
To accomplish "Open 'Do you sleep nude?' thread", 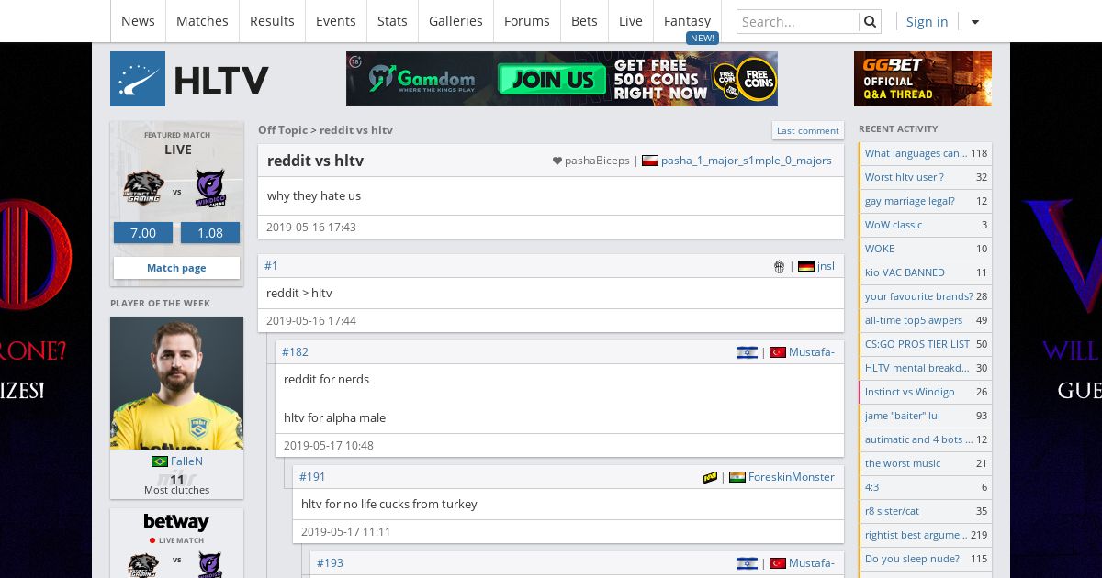I will click(926, 559).
